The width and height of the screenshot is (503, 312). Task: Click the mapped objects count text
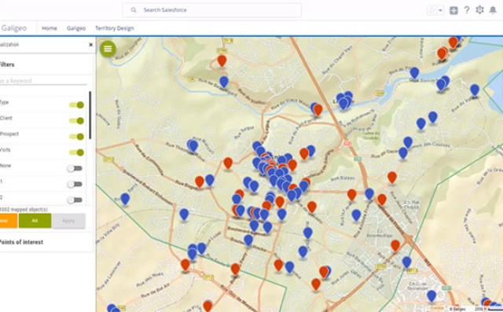click(24, 209)
